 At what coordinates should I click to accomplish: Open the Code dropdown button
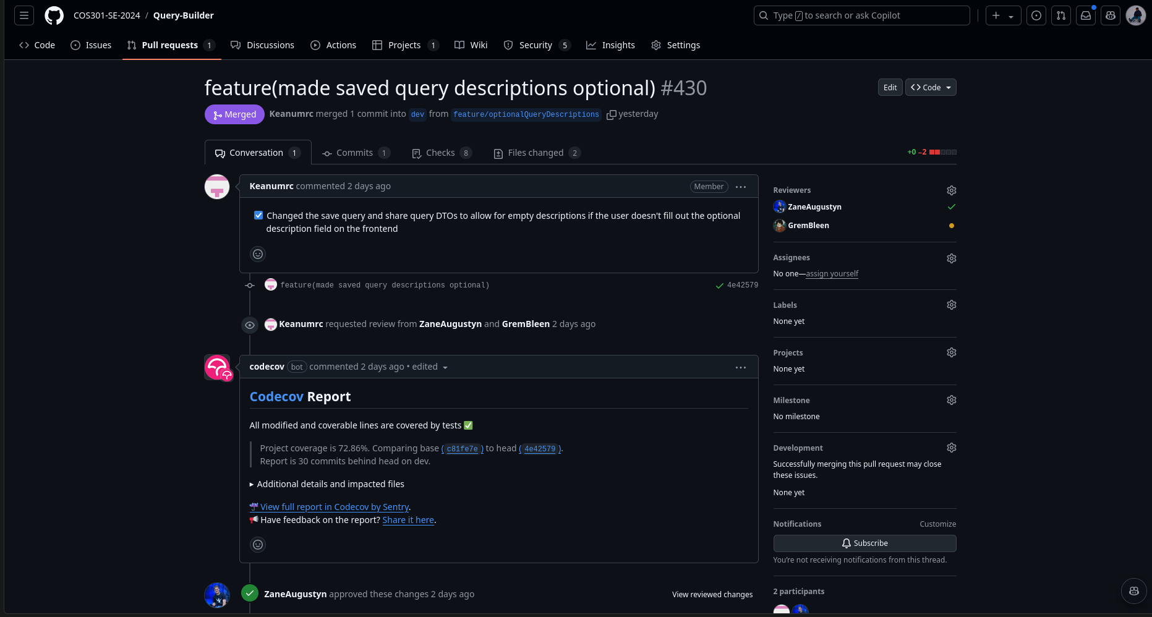(931, 87)
